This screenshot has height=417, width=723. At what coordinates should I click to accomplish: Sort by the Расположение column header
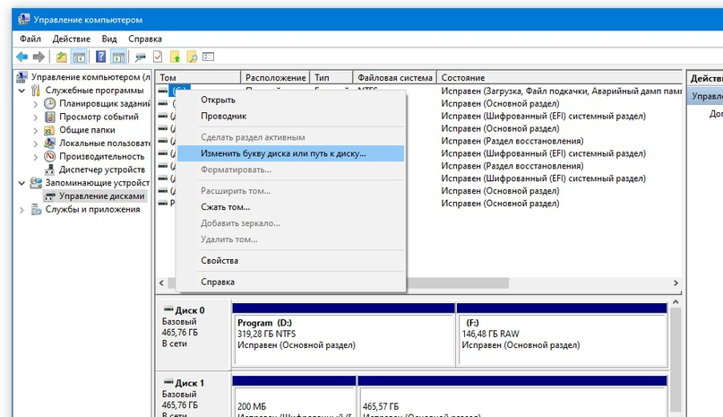point(275,78)
